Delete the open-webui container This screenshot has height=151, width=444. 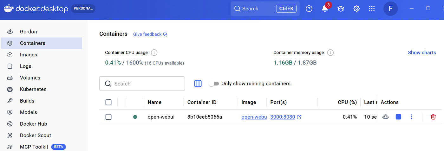433,117
